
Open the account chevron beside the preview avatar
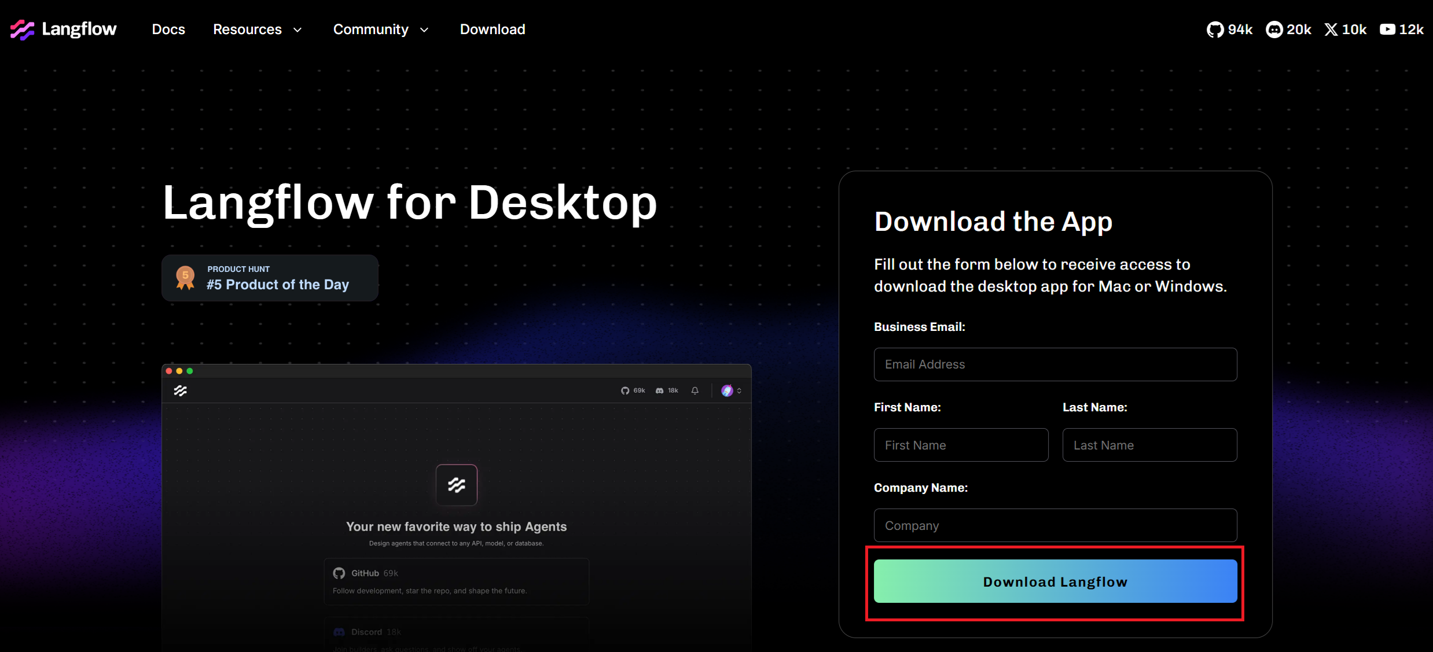point(739,391)
